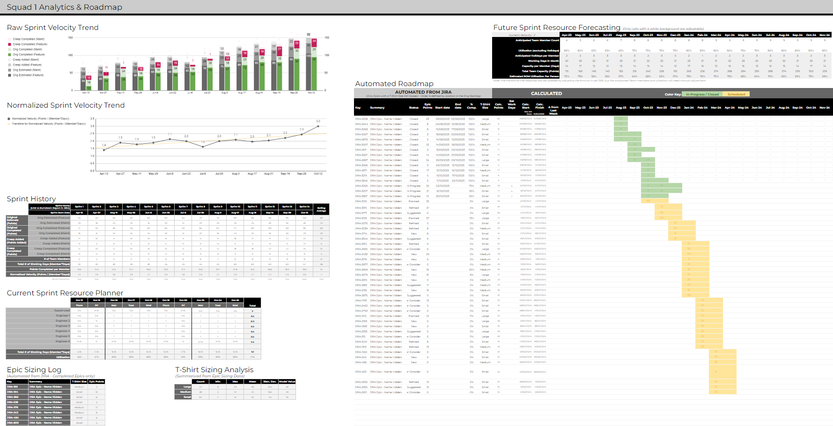Image resolution: width=833 pixels, height=426 pixels.
Task: Click the 'Trendline for Normalized Velocity' legend entry
Action: (x=49, y=124)
